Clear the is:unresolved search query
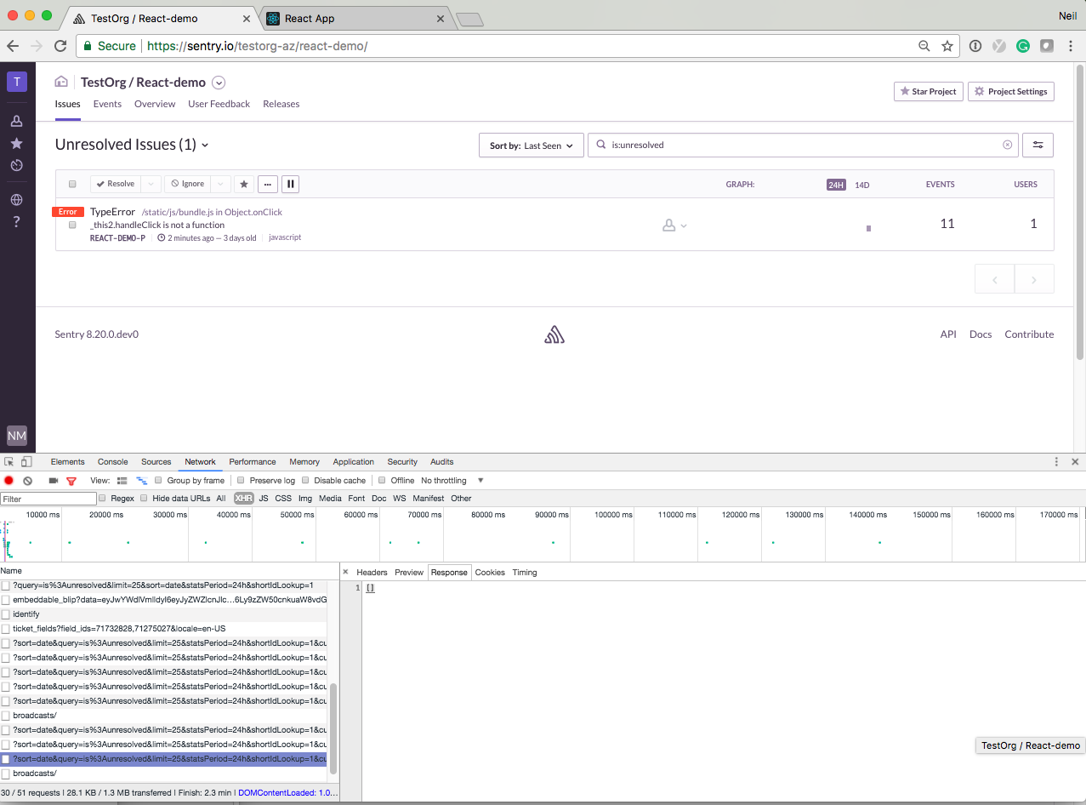1086x805 pixels. pos(1008,145)
